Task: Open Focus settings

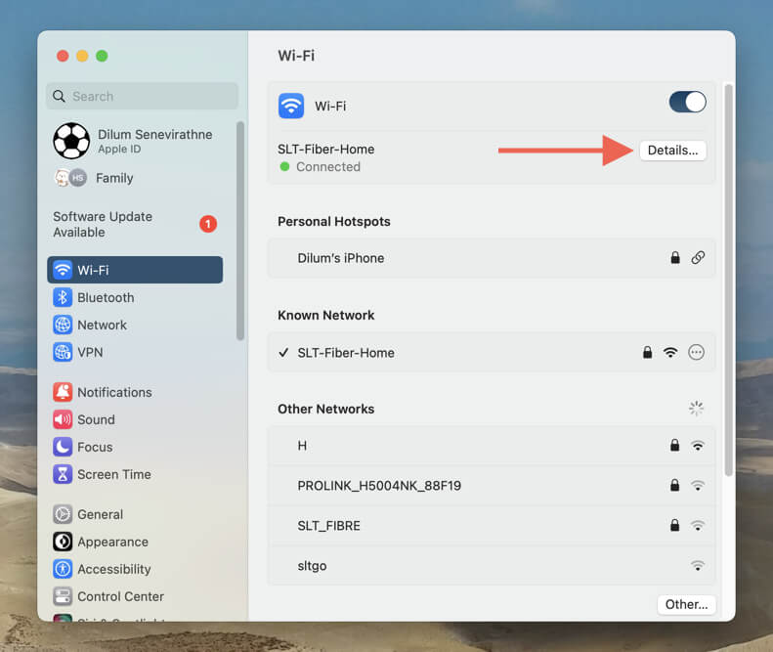Action: coord(135,447)
